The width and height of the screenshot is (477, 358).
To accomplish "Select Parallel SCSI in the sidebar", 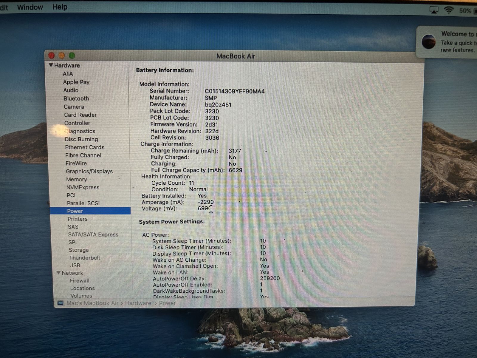I will click(x=83, y=203).
